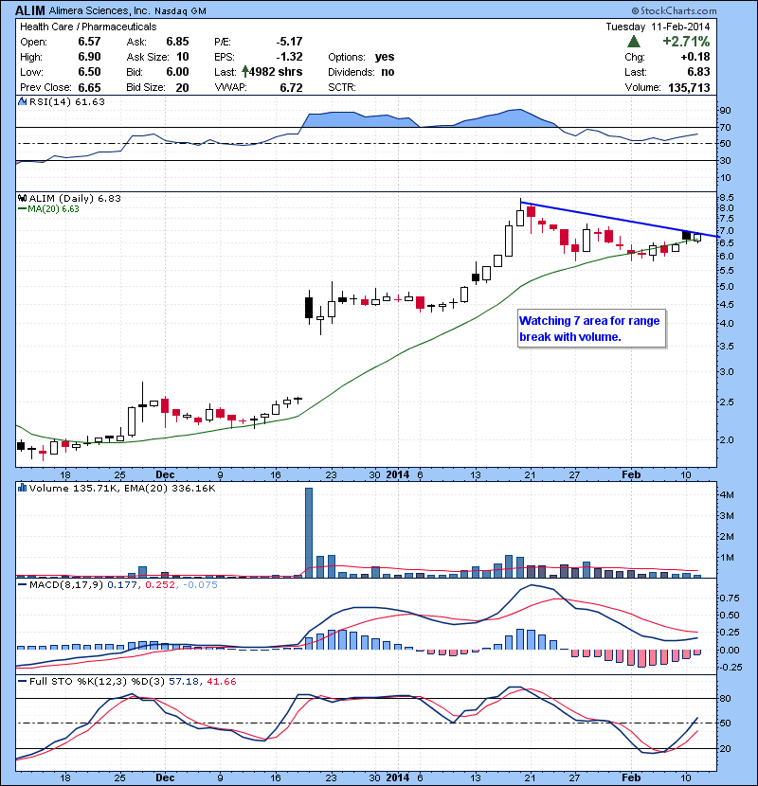
Task: Click the Ask value 6.85
Action: pyautogui.click(x=177, y=42)
